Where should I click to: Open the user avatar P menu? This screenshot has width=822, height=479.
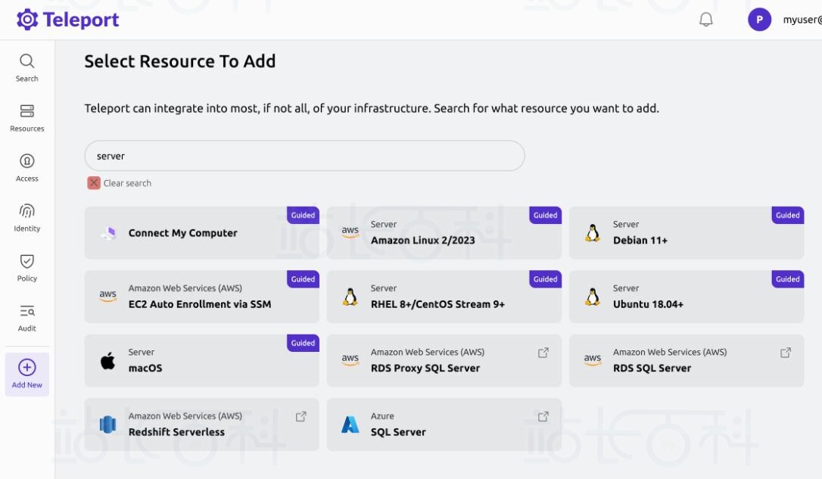tap(759, 20)
